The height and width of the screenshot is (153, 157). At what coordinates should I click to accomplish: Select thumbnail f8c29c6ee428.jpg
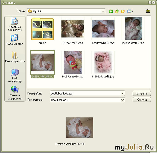pyautogui.click(x=73, y=62)
